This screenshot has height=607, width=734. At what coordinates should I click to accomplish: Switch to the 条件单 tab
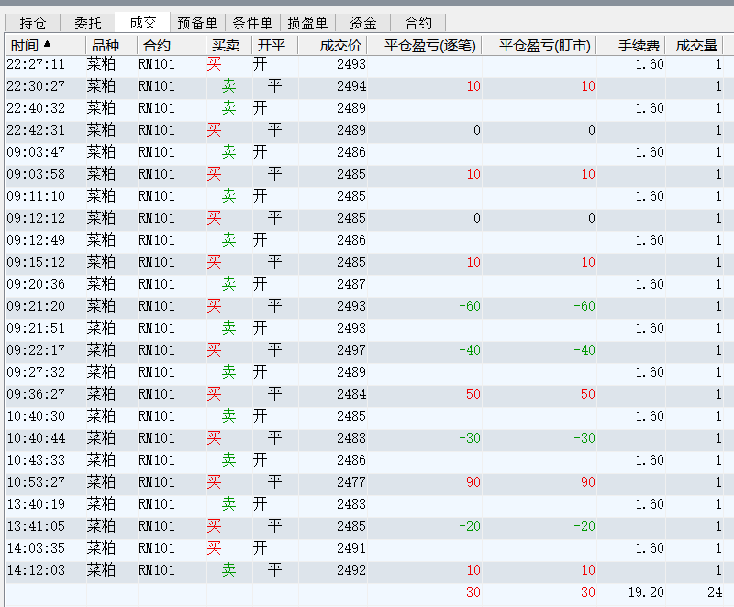252,22
